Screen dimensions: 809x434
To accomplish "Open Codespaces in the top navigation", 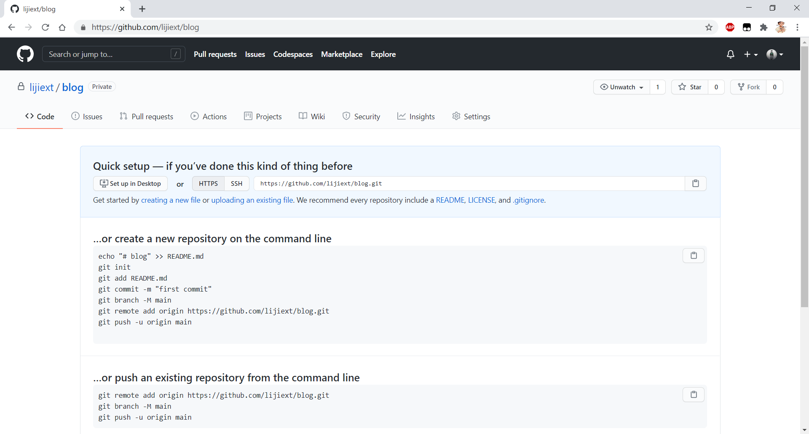I will click(x=293, y=54).
